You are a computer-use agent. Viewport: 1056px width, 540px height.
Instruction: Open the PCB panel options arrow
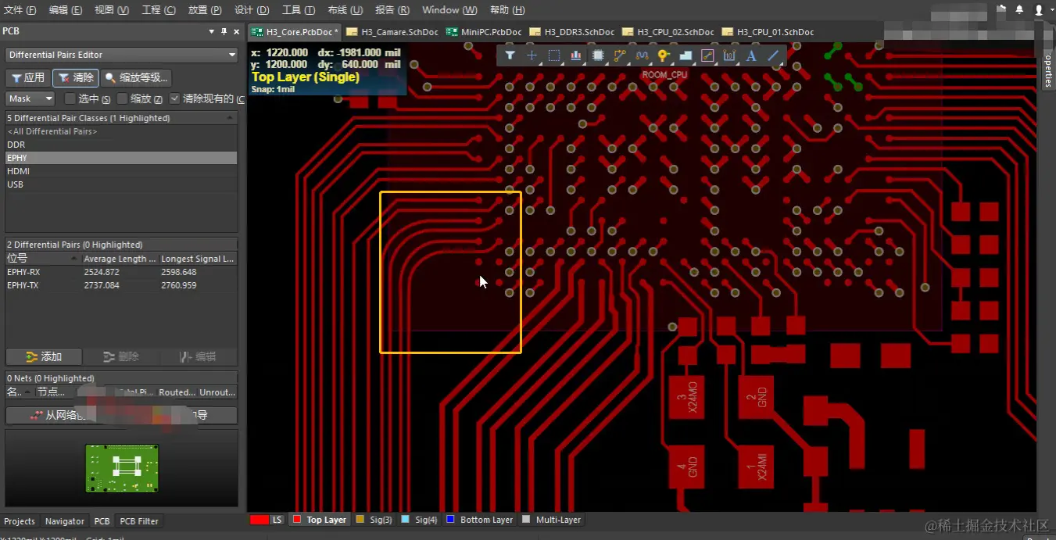point(212,31)
